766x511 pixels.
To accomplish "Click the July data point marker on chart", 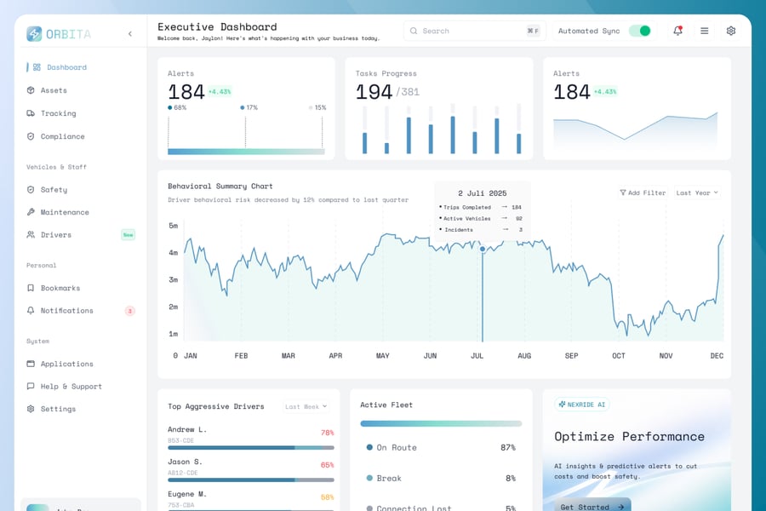I will tap(483, 249).
